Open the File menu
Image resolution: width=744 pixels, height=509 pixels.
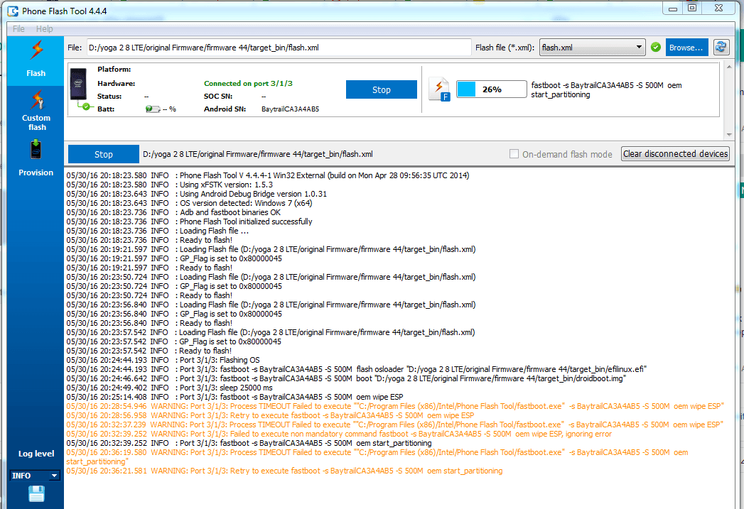point(18,29)
